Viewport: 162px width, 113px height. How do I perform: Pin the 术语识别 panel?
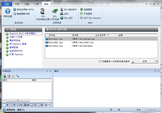coord(47,71)
